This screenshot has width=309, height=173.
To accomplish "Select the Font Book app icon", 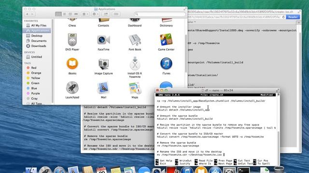I will pyautogui.click(x=135, y=40).
